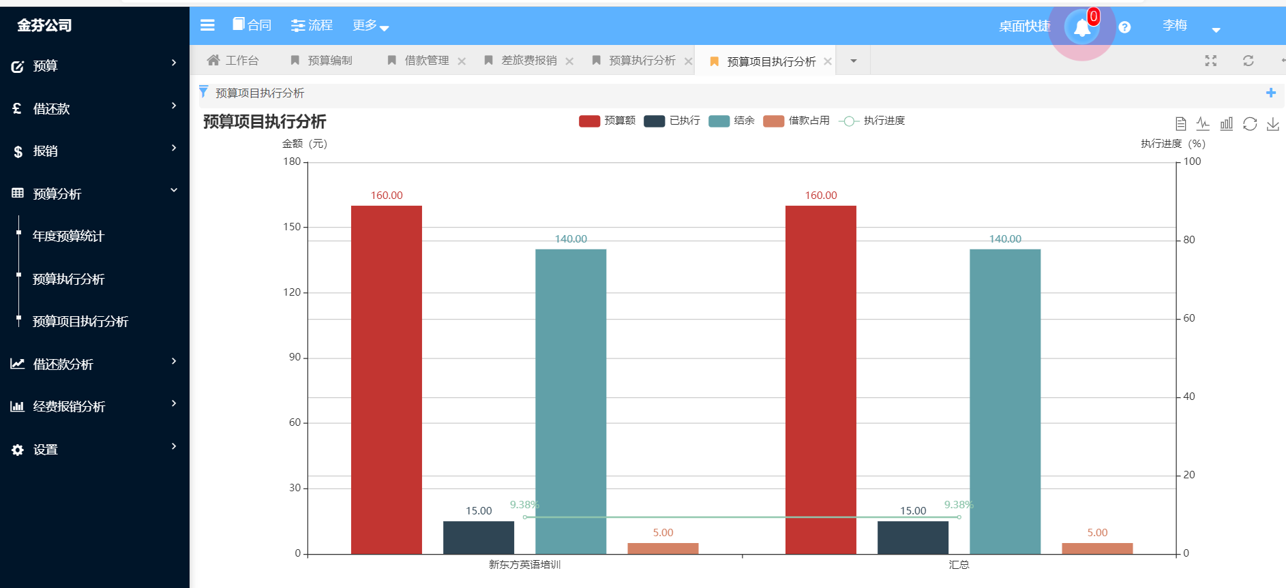This screenshot has height=588, width=1286.
Task: Expand the 预算 sidebar menu
Action: click(95, 65)
